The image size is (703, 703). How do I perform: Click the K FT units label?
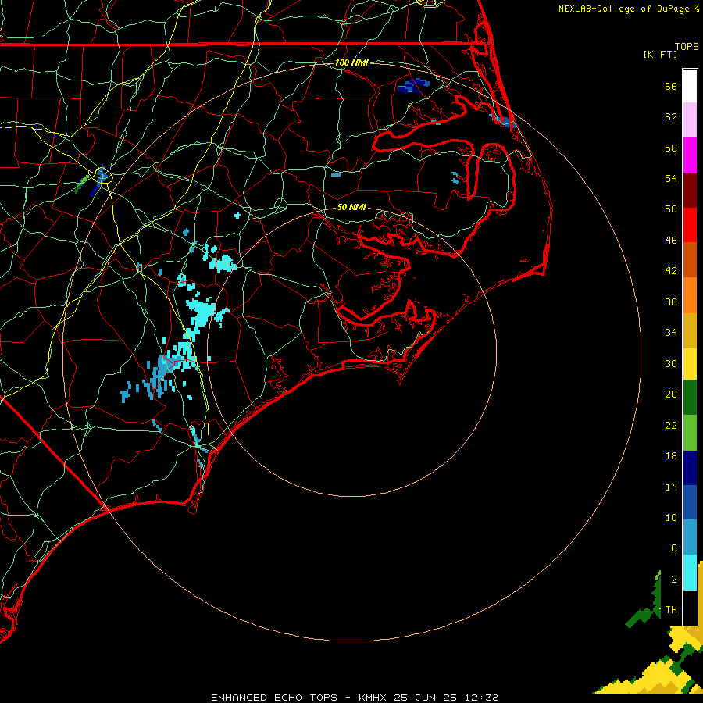point(660,55)
